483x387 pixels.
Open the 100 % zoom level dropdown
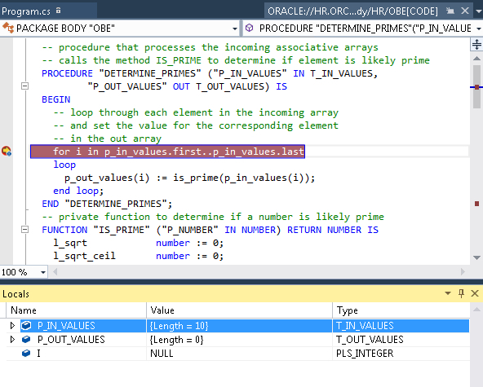point(43,272)
